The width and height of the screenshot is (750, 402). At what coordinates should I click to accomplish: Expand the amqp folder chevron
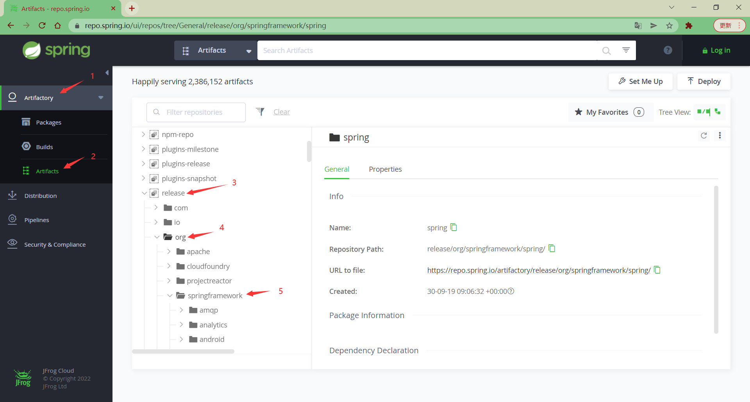tap(181, 310)
